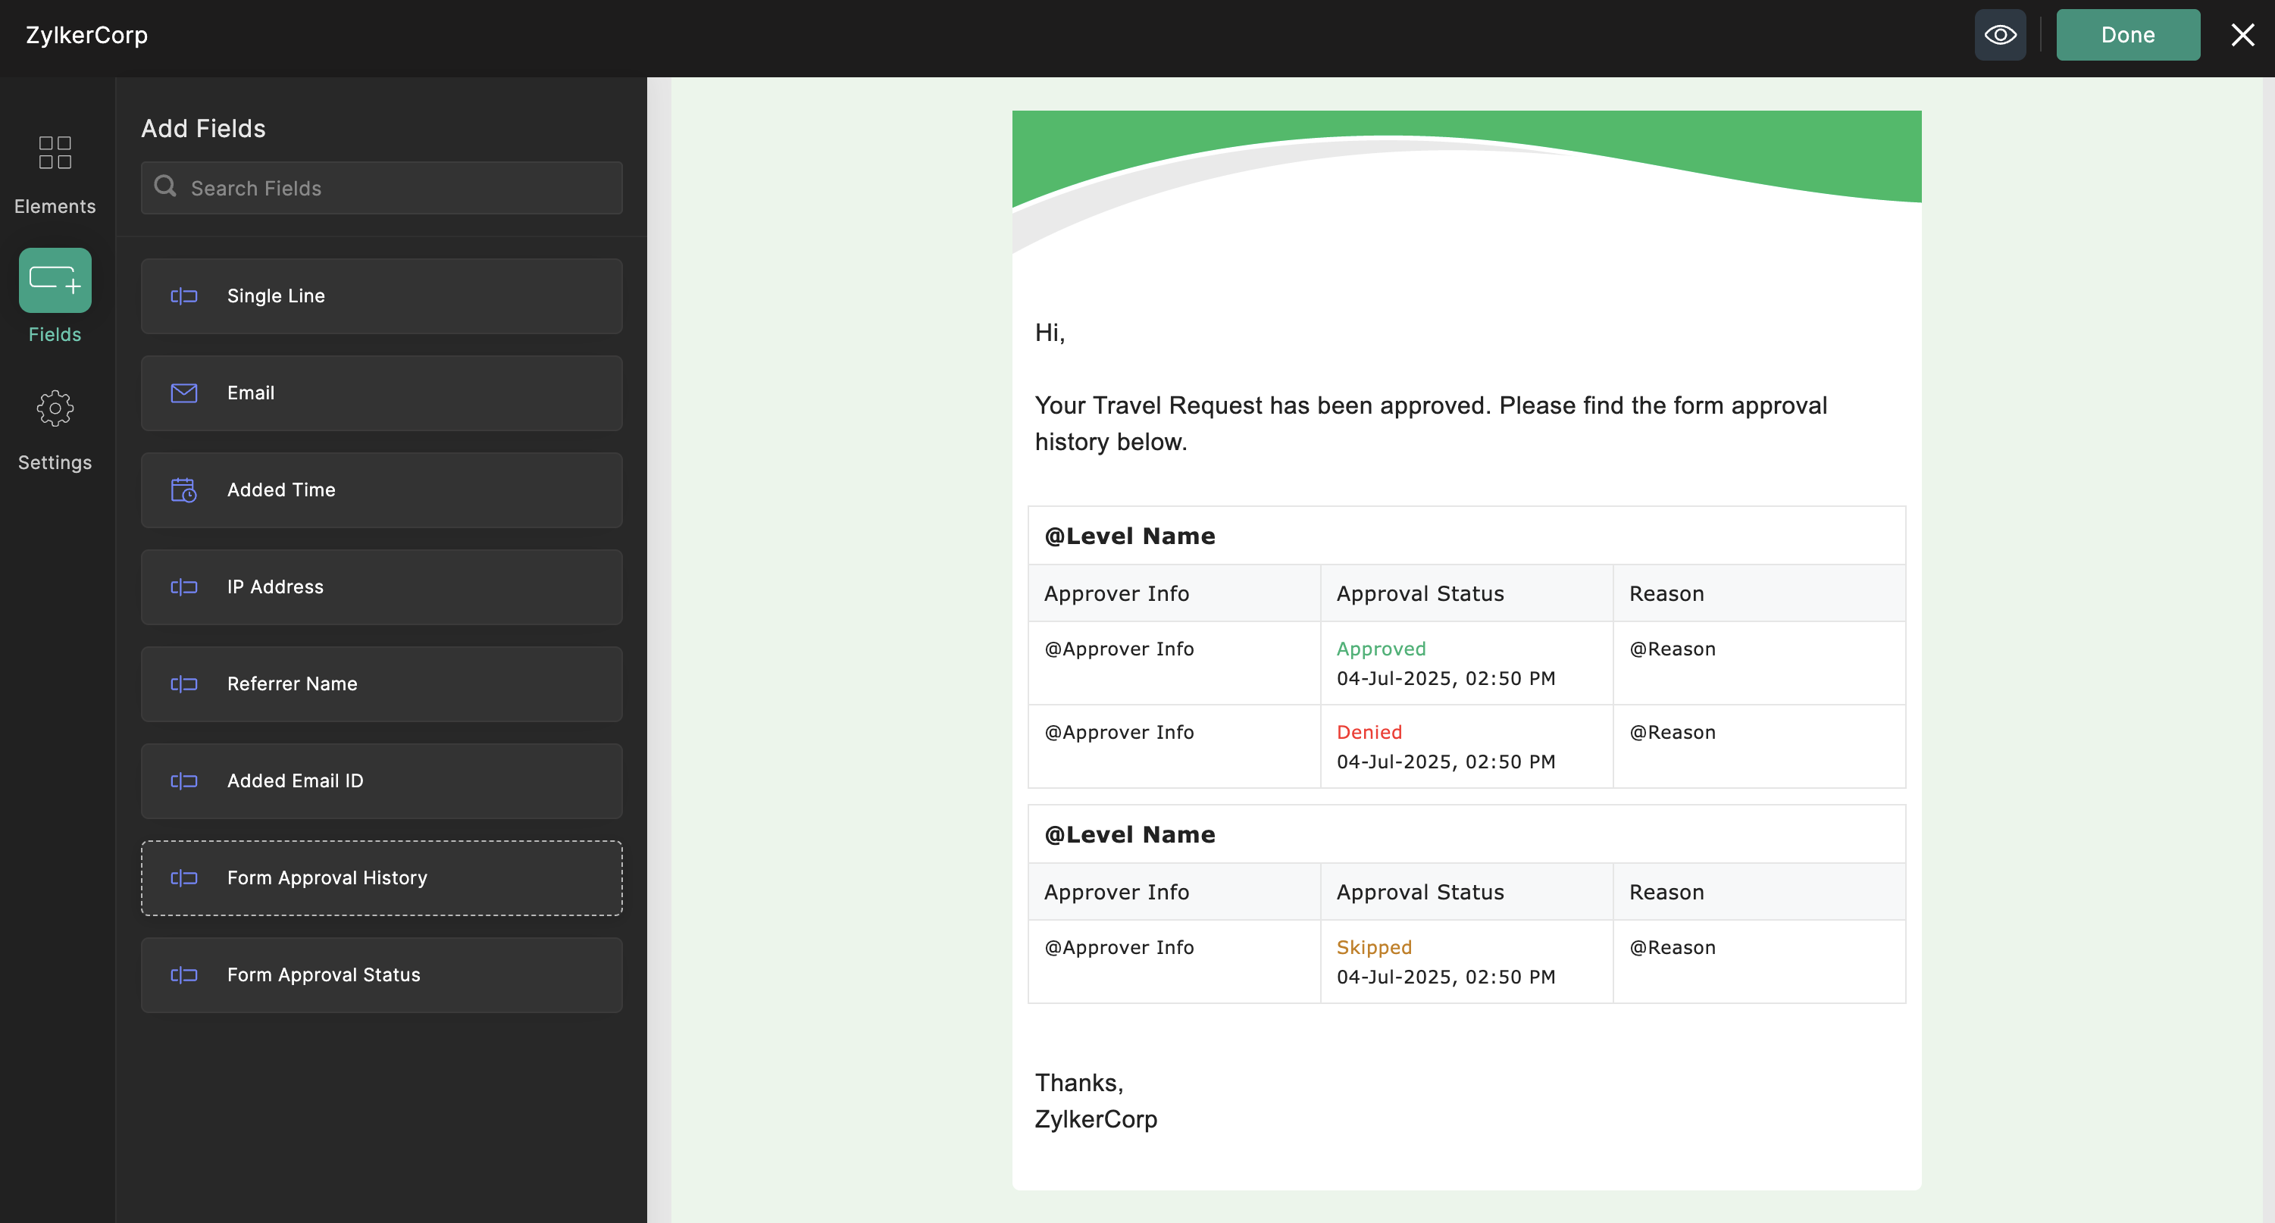Add the Referrer Name field
The width and height of the screenshot is (2275, 1223).
[381, 684]
